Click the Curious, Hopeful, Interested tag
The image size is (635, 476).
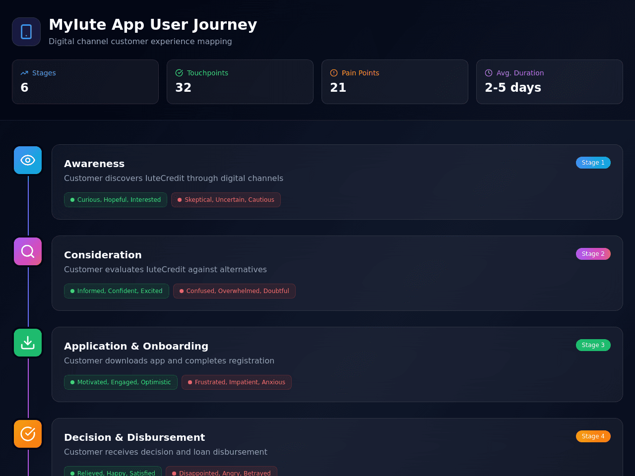(x=116, y=200)
